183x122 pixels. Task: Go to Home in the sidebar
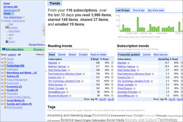7,3
